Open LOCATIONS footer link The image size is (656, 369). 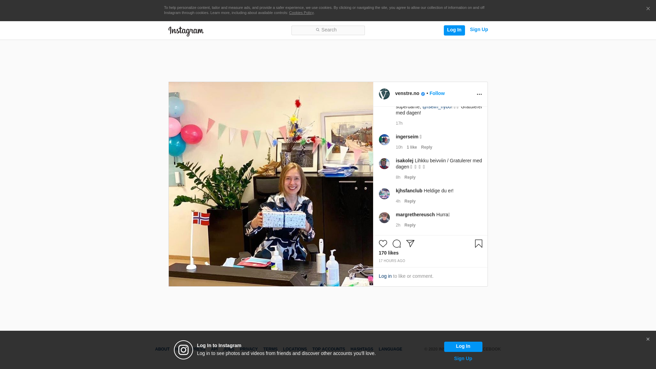(295, 349)
